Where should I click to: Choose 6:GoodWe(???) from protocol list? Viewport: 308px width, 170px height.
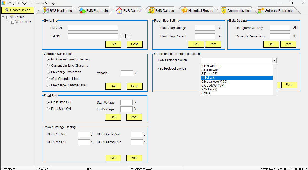(x=237, y=86)
